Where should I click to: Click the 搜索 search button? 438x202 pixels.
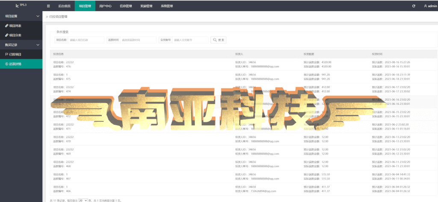[x=219, y=40]
